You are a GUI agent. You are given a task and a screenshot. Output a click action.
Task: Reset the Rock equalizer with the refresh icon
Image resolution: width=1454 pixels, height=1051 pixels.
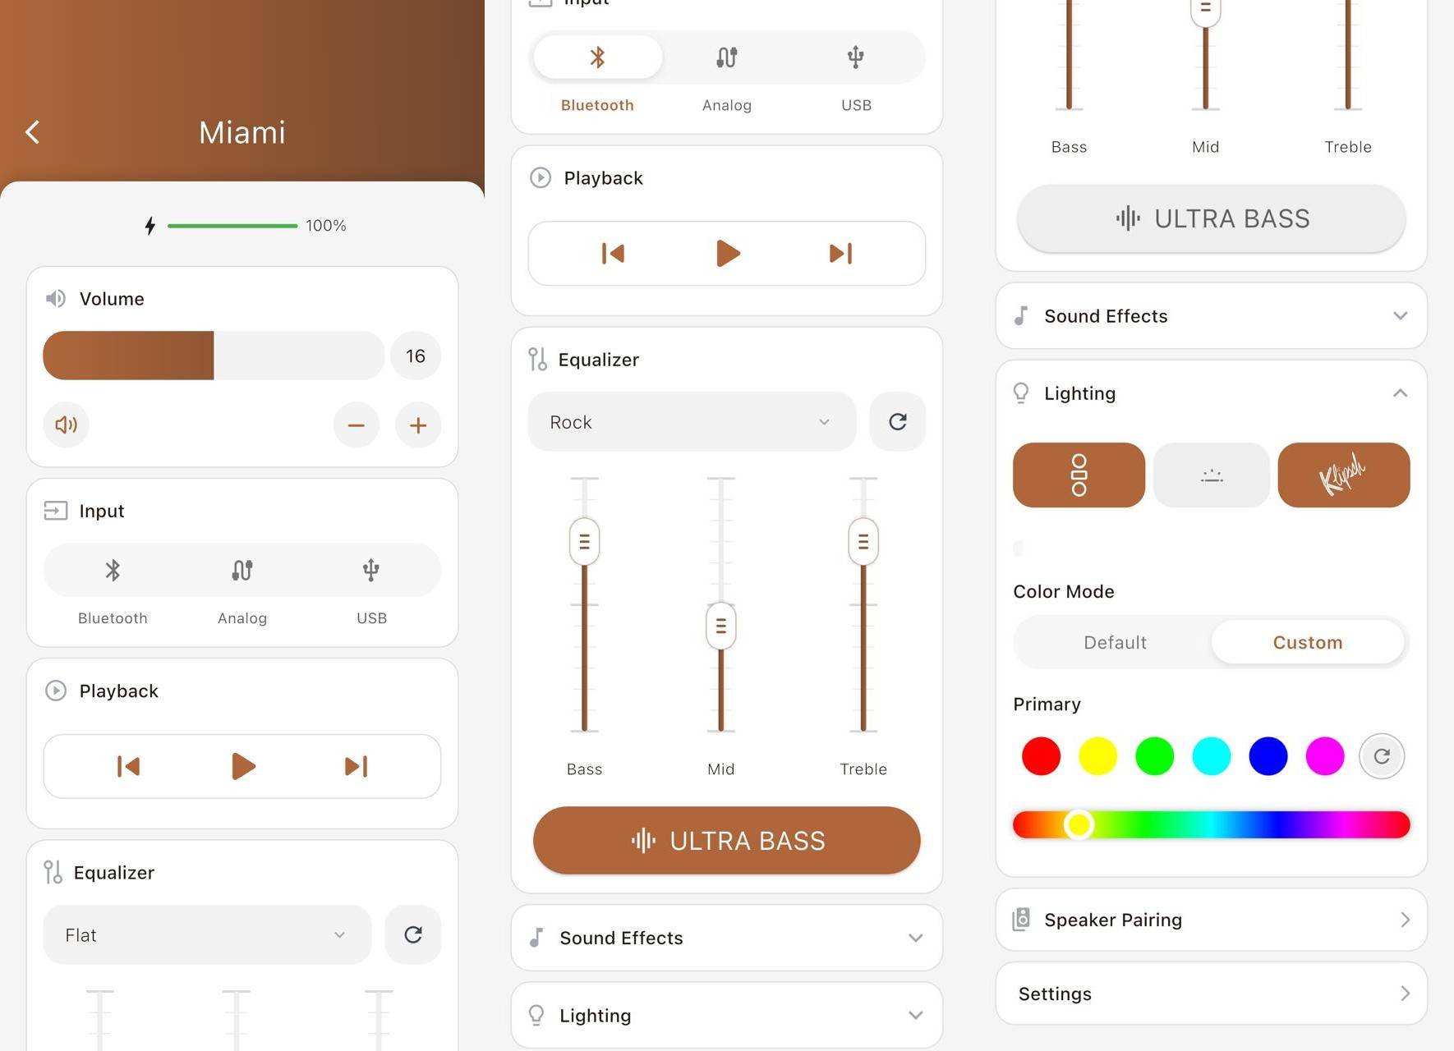click(x=898, y=421)
